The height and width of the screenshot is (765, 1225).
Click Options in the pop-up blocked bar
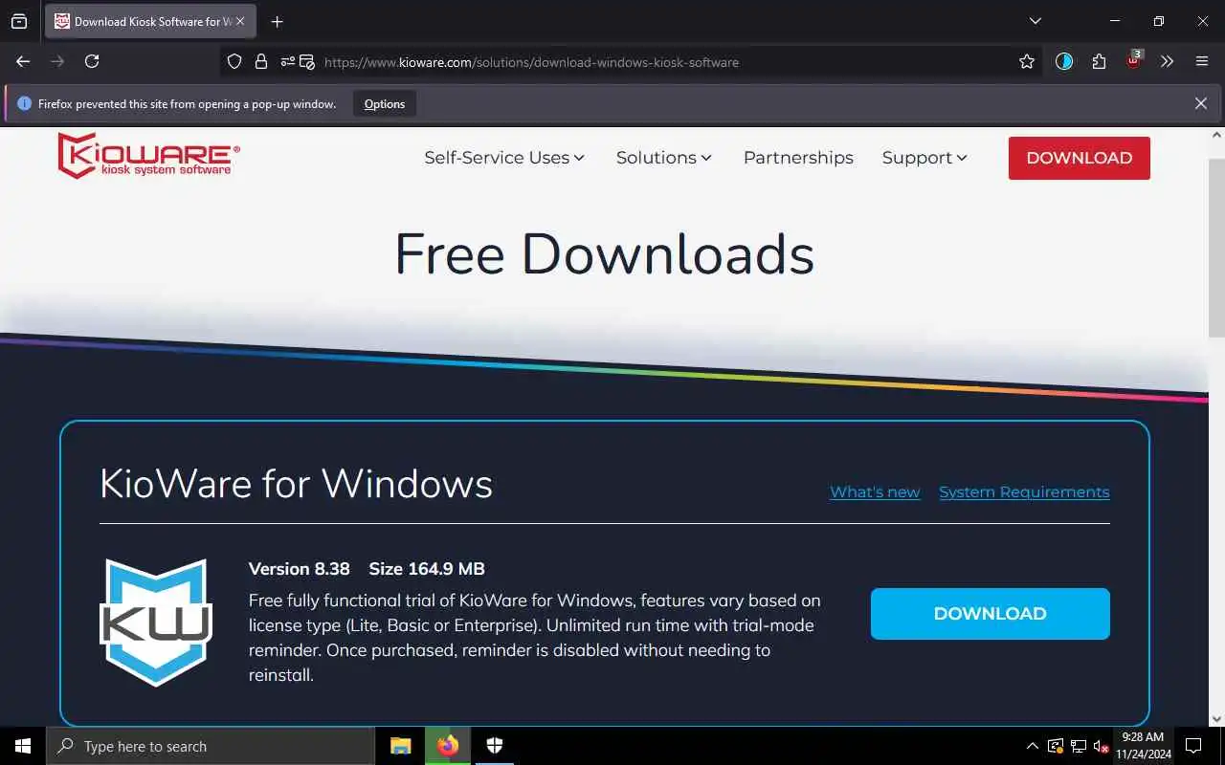coord(385,103)
